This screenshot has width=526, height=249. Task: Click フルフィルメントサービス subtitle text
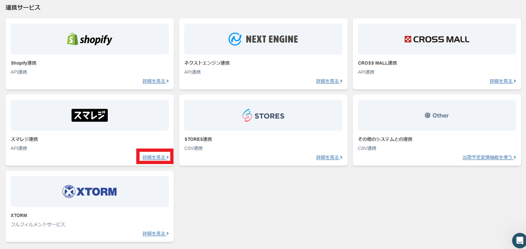coord(38,224)
